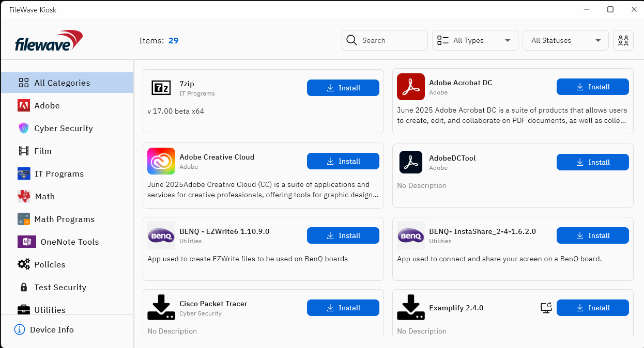Click the BENQ InstaShare logo icon
The image size is (644, 348).
coord(410,235)
